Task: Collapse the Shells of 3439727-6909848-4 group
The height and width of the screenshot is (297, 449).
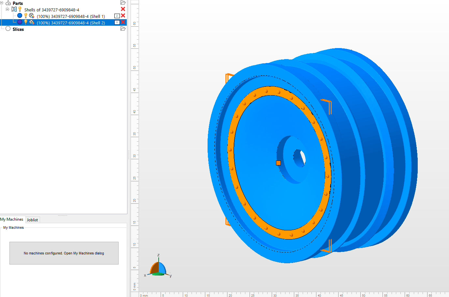Action: point(7,9)
